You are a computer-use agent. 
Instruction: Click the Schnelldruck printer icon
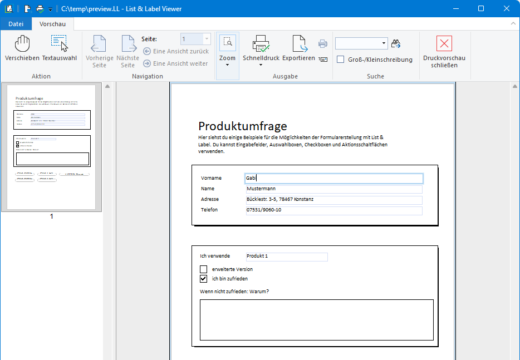coord(261,43)
